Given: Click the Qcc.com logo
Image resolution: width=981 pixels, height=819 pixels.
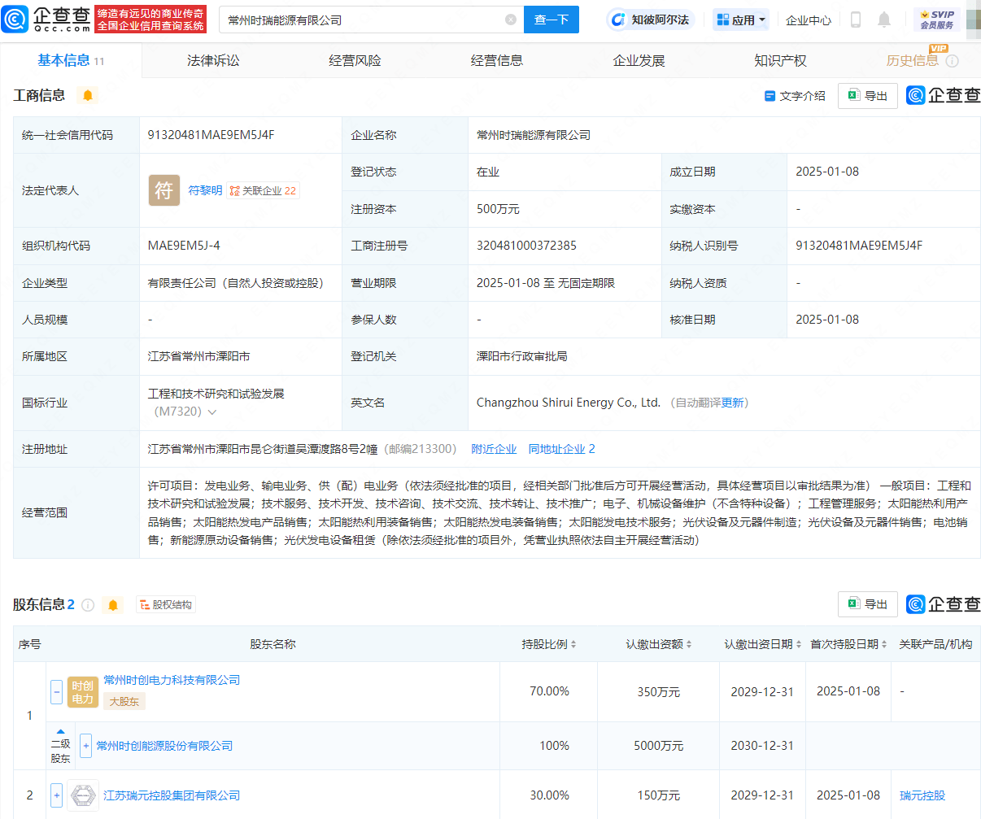Looking at the screenshot, I should (46, 19).
